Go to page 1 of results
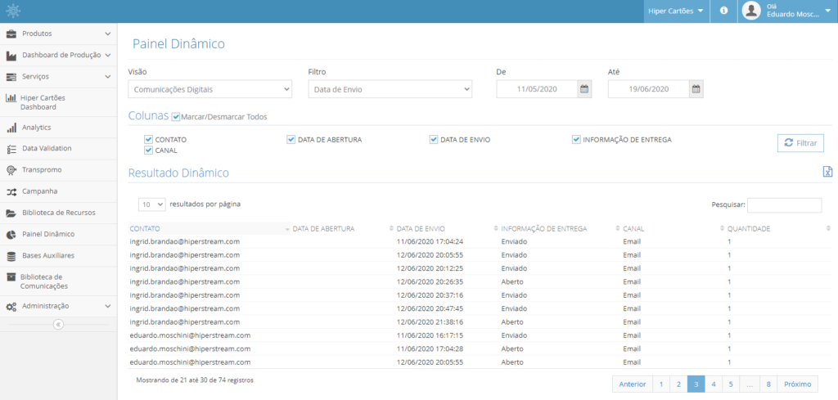Screen dimensions: 838x400 [661, 384]
